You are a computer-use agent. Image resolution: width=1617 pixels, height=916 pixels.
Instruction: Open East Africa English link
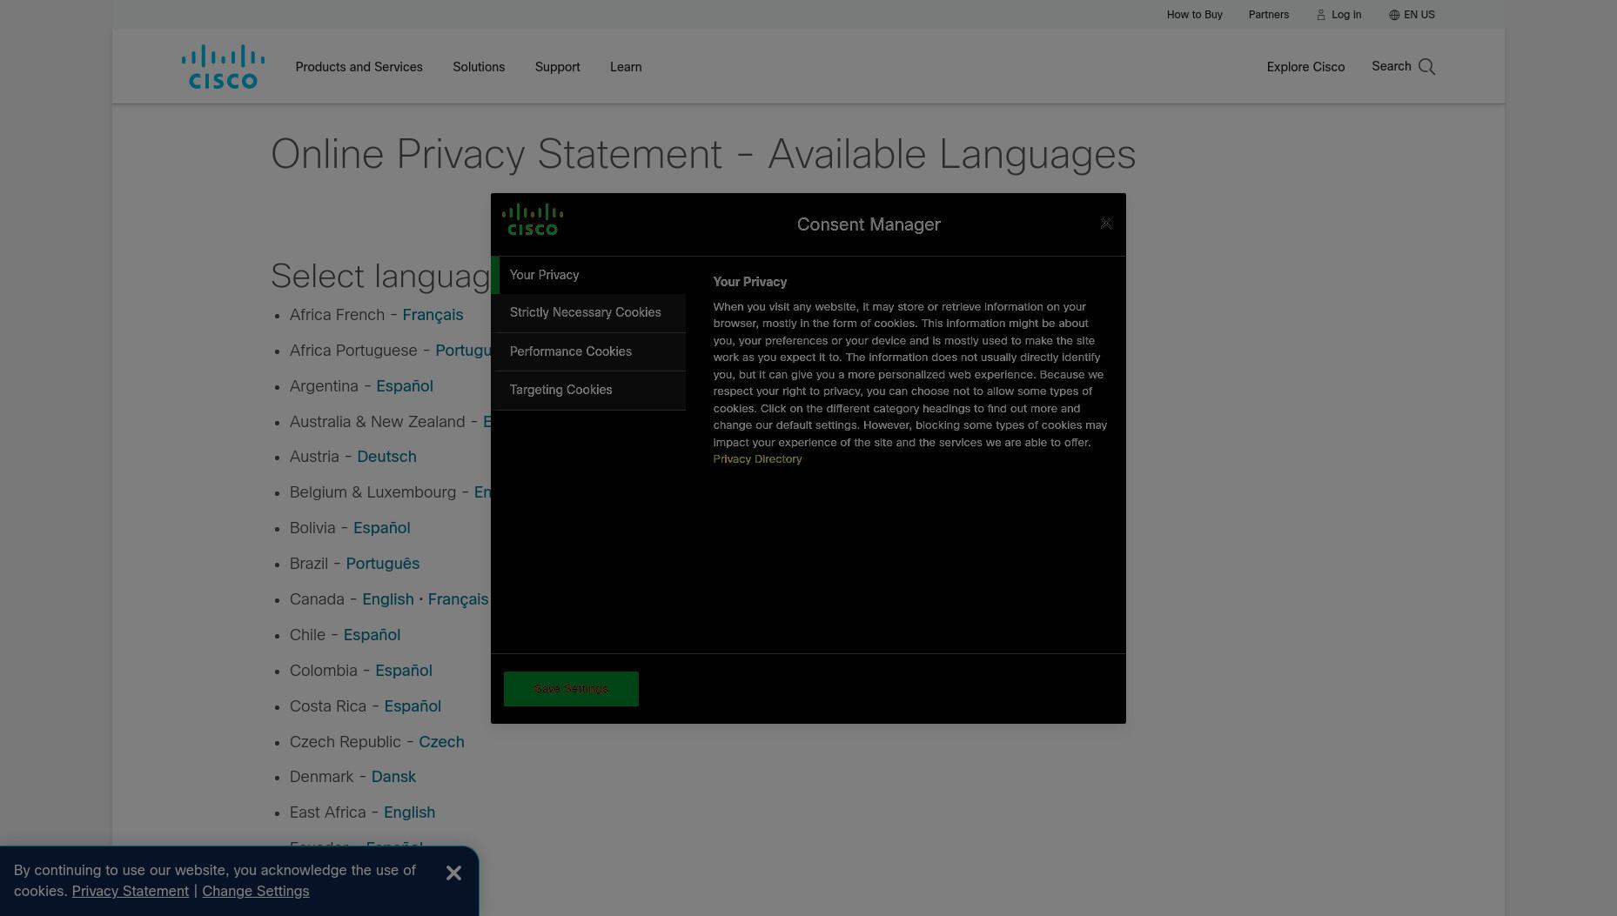coord(409,812)
